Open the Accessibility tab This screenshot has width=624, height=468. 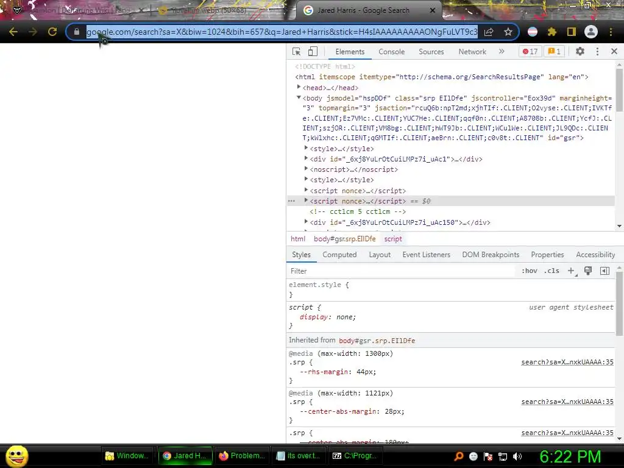[x=595, y=255]
